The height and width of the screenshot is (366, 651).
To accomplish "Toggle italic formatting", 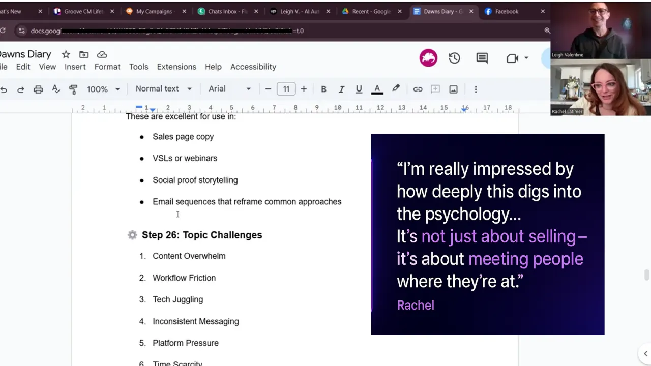I will coord(341,89).
